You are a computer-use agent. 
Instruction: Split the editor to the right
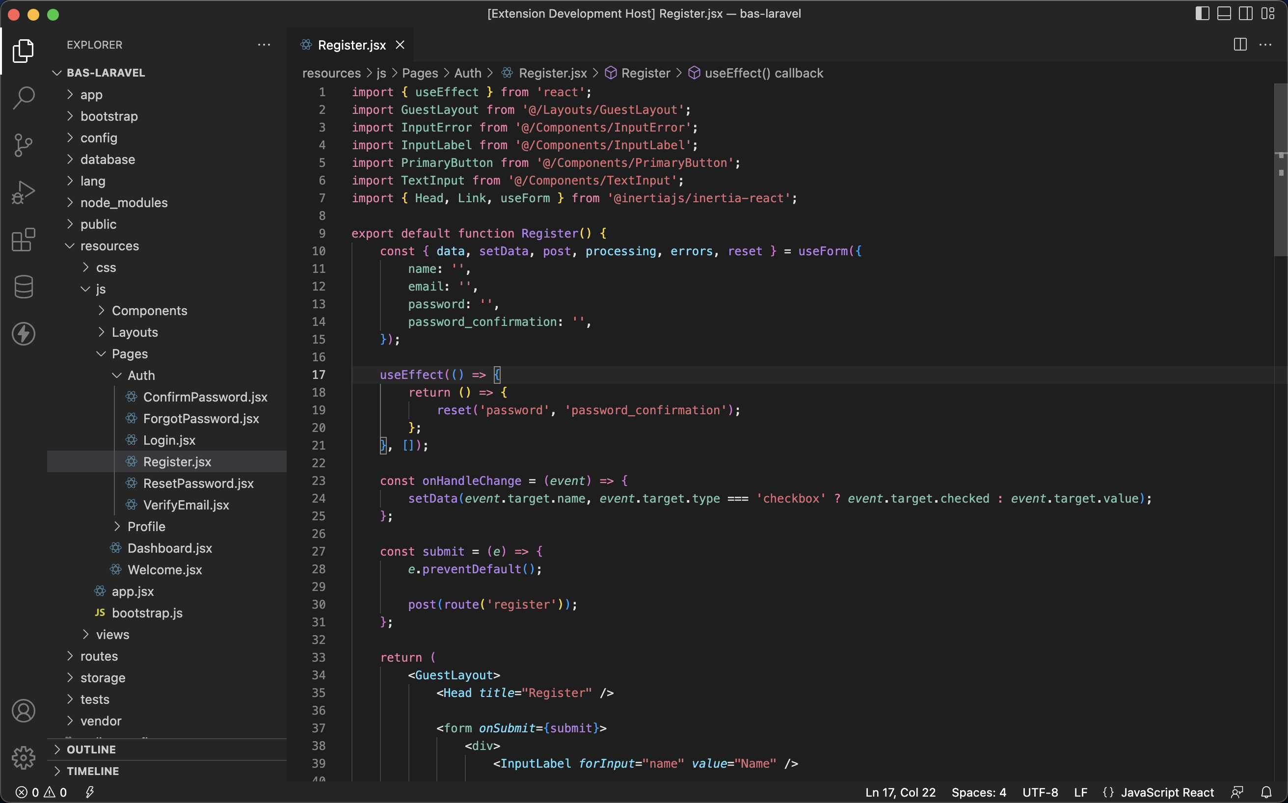[1240, 45]
